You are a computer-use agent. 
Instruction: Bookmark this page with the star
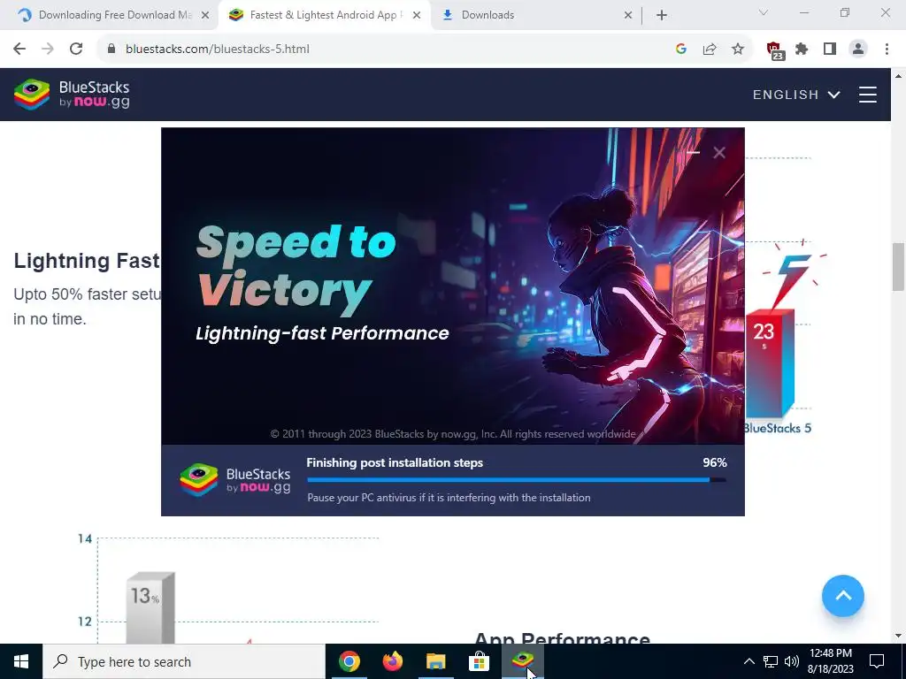738,50
